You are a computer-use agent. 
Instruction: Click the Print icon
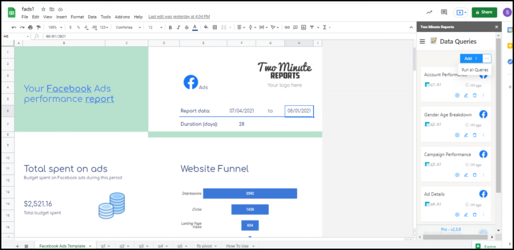tap(31, 28)
